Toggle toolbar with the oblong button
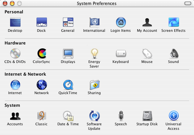 [188, 3]
